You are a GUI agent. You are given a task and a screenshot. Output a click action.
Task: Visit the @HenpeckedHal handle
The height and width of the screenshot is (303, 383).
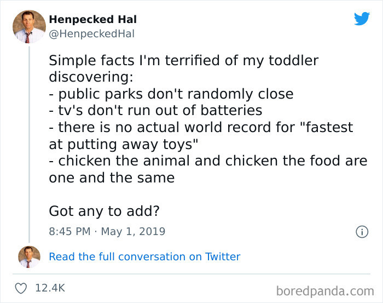point(91,34)
